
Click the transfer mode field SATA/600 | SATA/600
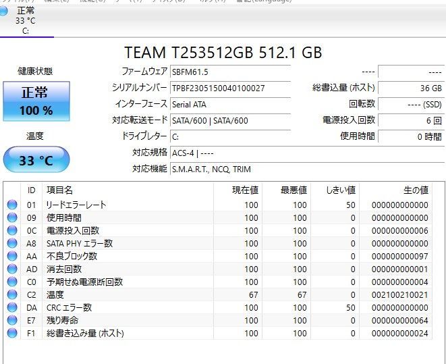pos(230,121)
